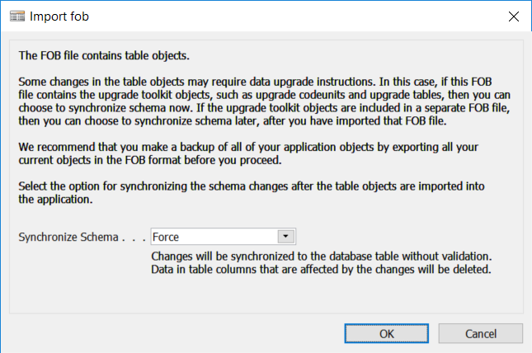The image size is (532, 353).
Task: Click the resize grip in the dialog corner
Action: pos(526,348)
